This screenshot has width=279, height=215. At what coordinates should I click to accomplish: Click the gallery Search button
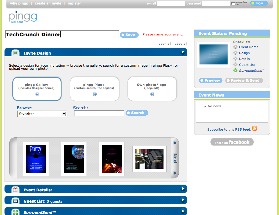tap(137, 113)
